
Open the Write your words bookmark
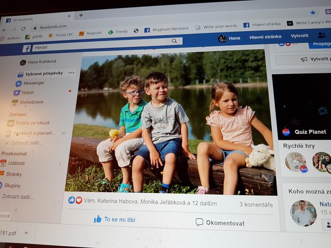[216, 27]
